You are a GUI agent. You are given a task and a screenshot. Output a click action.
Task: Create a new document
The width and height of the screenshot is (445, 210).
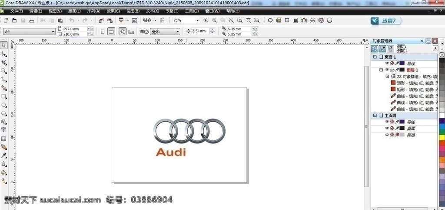coord(6,20)
